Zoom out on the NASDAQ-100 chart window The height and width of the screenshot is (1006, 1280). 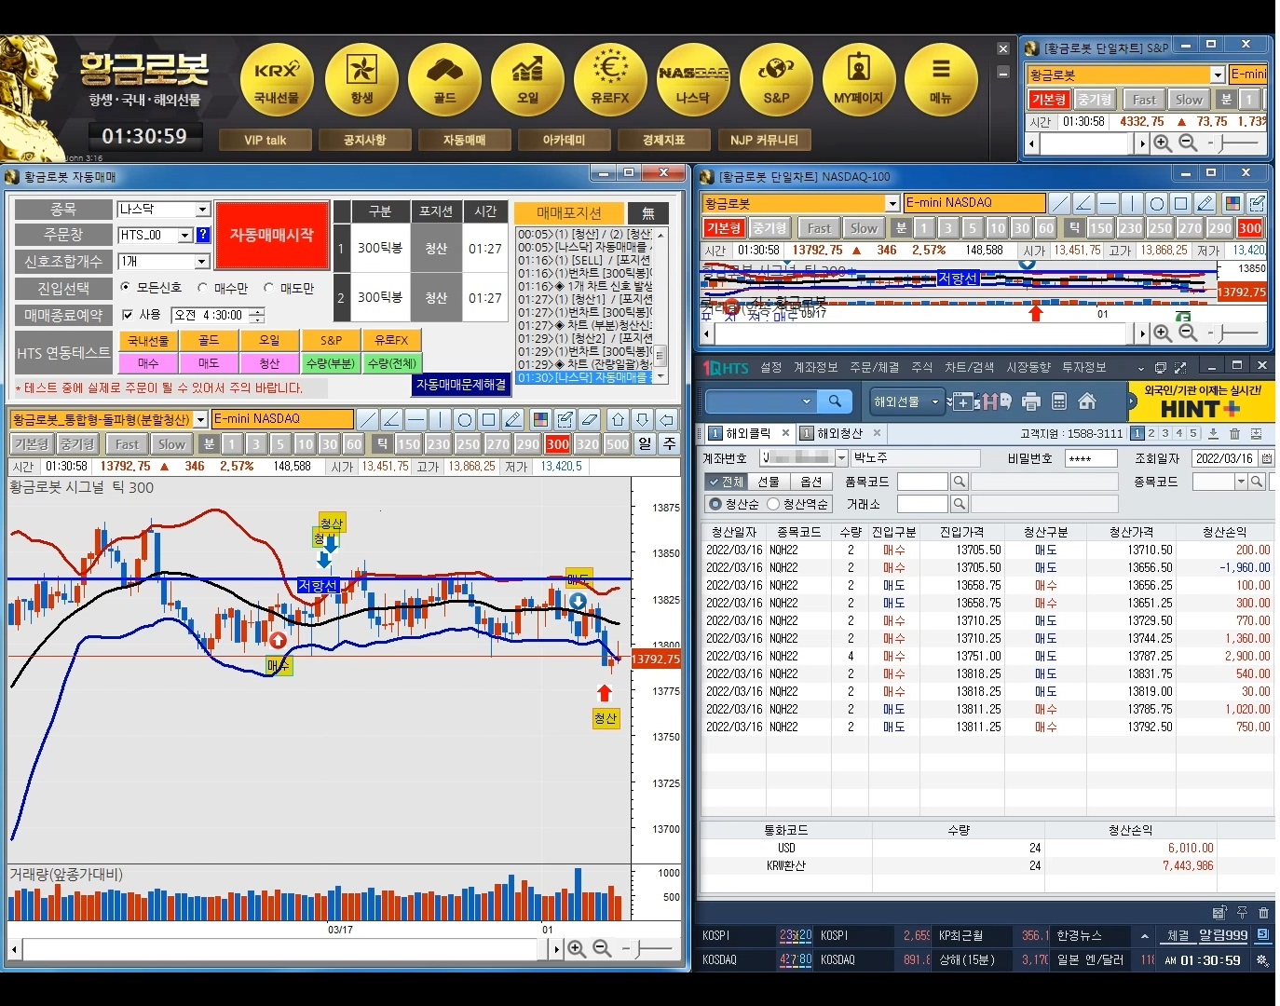point(1188,333)
